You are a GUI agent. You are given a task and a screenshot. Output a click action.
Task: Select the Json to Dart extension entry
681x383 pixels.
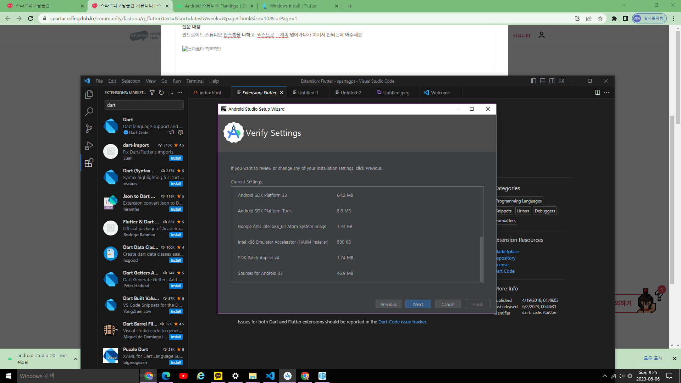[x=143, y=202]
